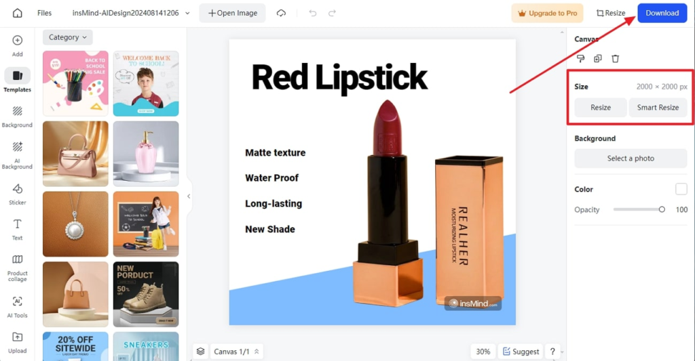
Task: Open the help question mark icon
Action: (x=552, y=352)
